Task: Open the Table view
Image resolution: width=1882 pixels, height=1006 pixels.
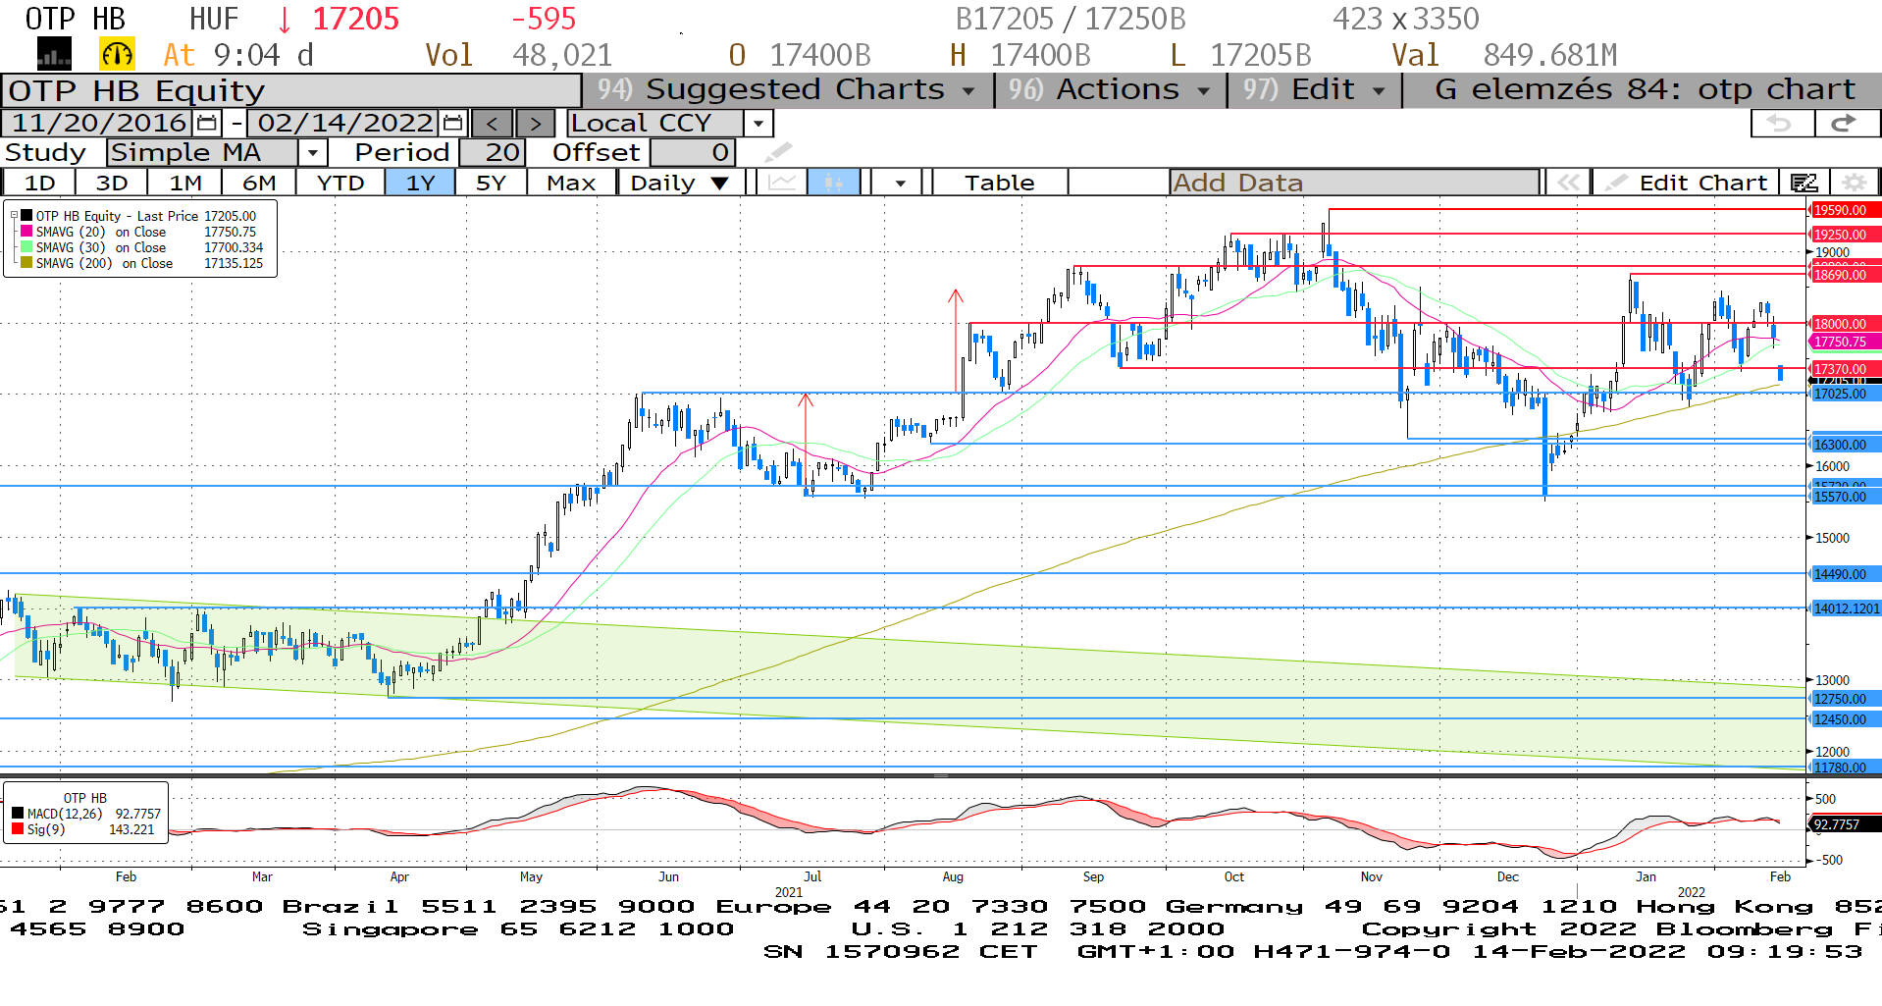Action: 999,183
